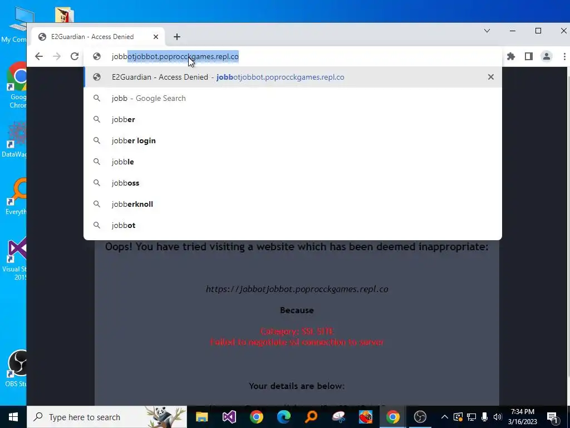Select the Visual Studio 2015 desktop shortcut

tap(14, 259)
